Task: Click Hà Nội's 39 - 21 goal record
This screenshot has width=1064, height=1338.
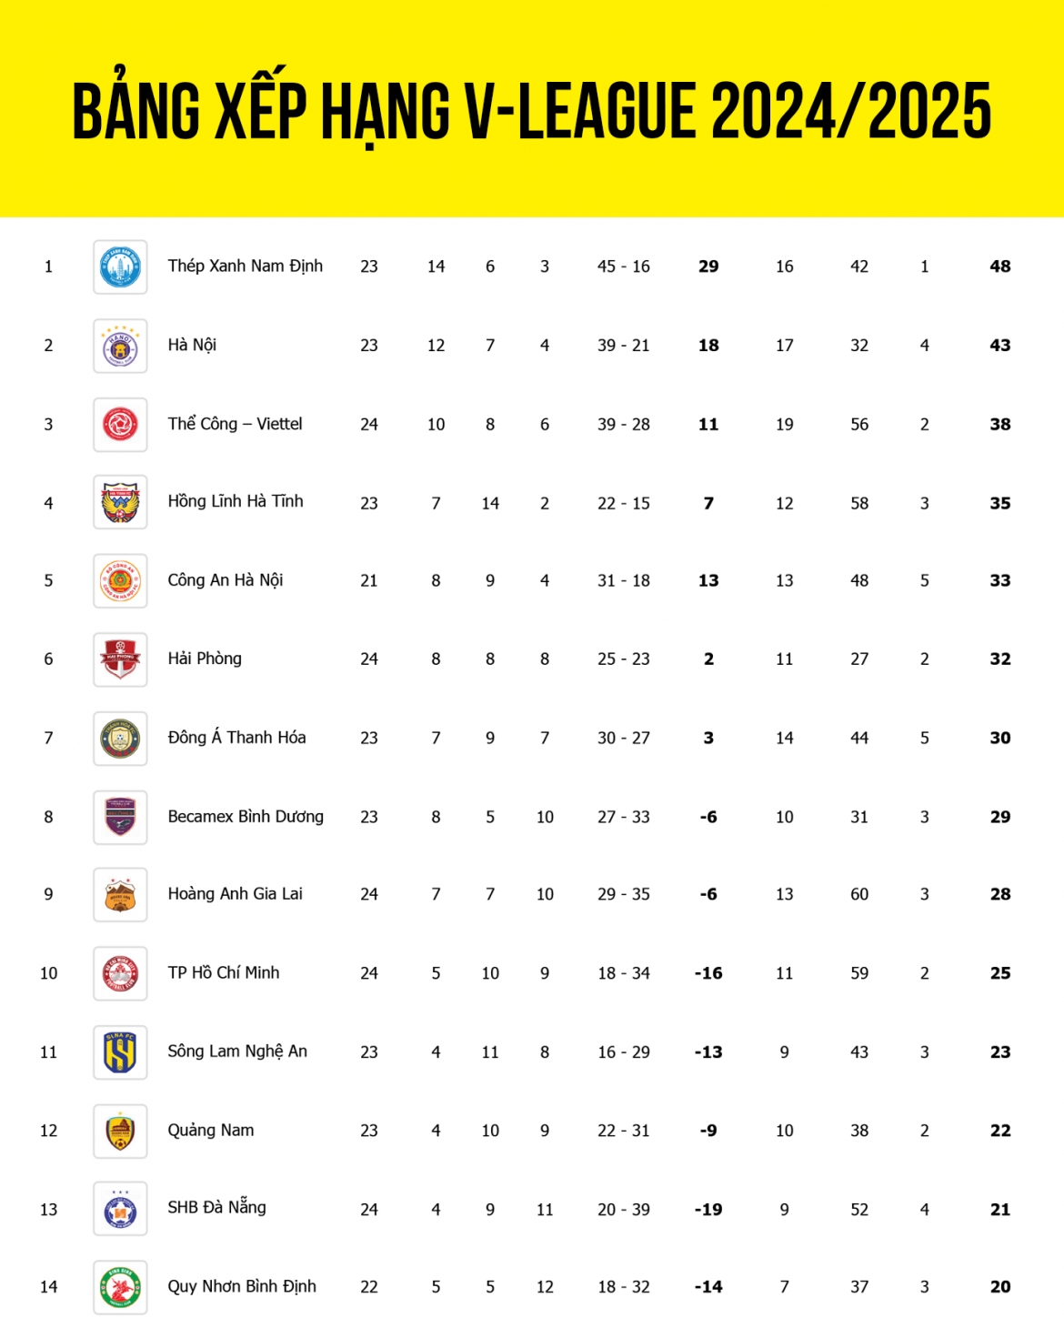Action: [x=624, y=346]
